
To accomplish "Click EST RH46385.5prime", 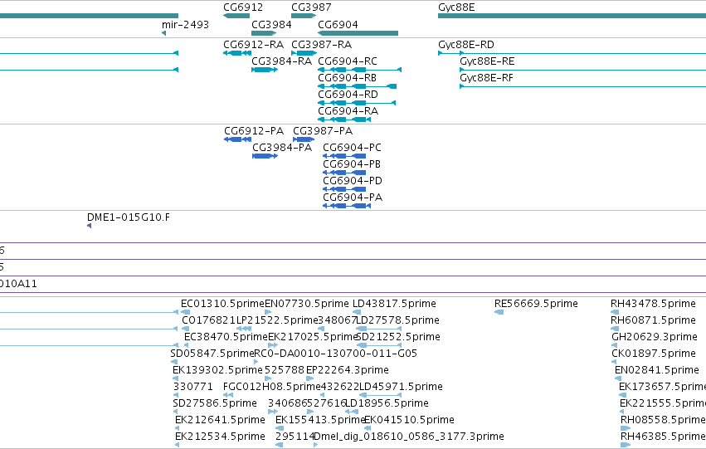I will [663, 437].
